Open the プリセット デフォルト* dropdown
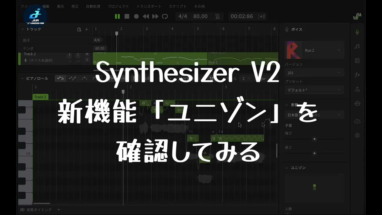 click(314, 90)
